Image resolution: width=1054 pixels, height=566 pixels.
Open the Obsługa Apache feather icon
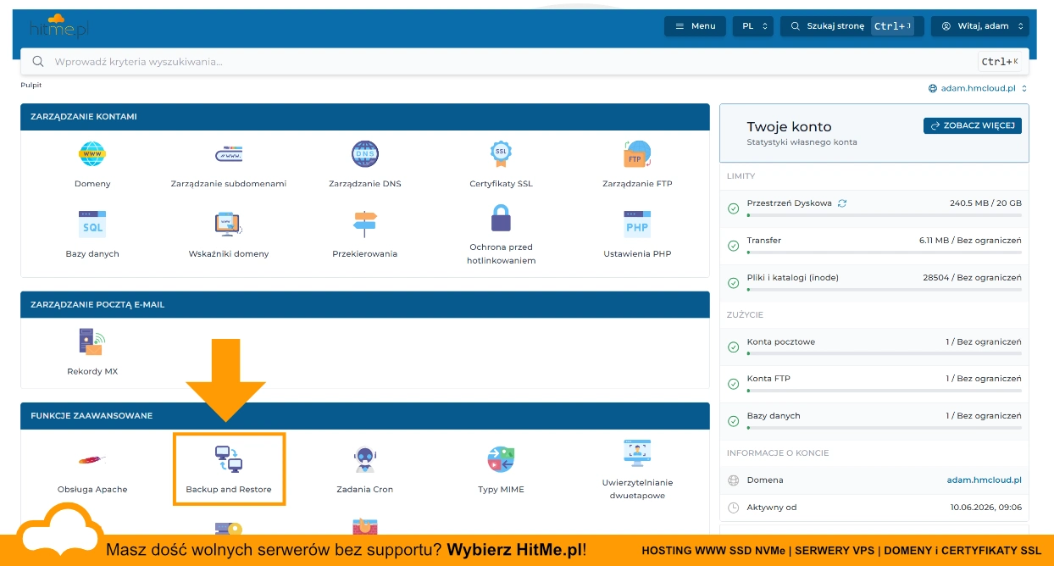[x=92, y=460]
